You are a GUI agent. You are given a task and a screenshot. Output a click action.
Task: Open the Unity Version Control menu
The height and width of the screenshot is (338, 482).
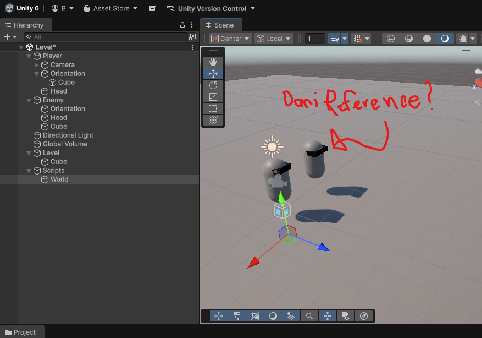coord(211,9)
